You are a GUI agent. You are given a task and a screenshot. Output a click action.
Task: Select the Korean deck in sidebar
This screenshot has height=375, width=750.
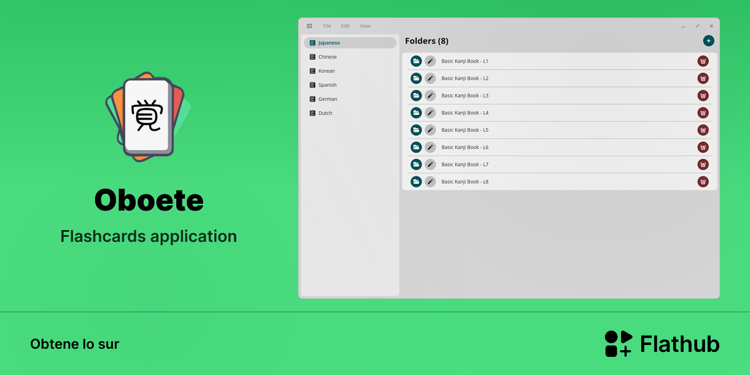click(x=350, y=71)
